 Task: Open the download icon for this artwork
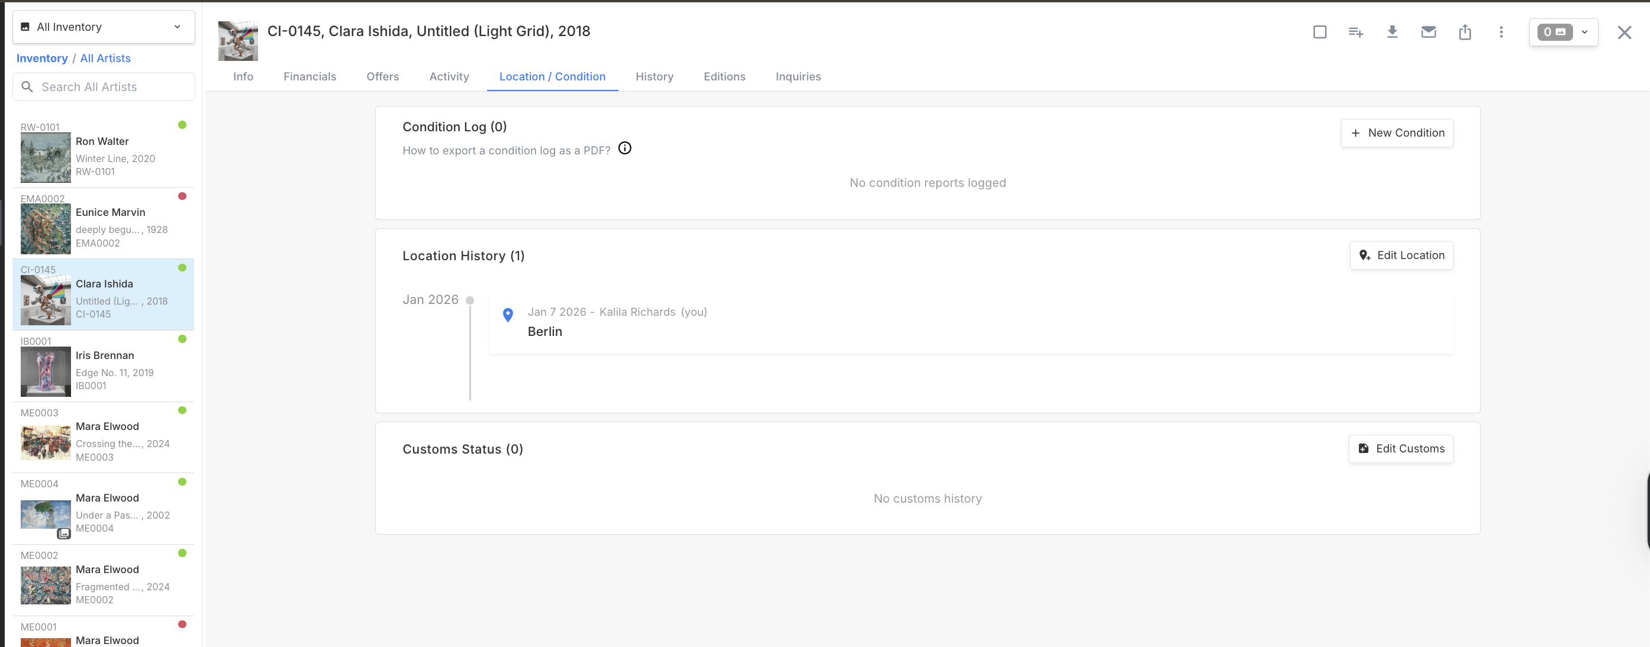tap(1391, 32)
